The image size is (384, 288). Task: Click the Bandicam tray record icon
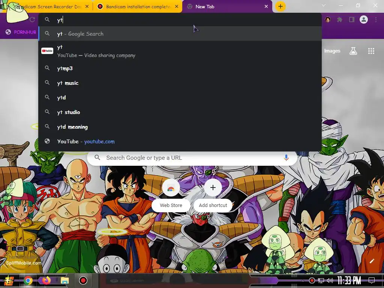(x=312, y=280)
